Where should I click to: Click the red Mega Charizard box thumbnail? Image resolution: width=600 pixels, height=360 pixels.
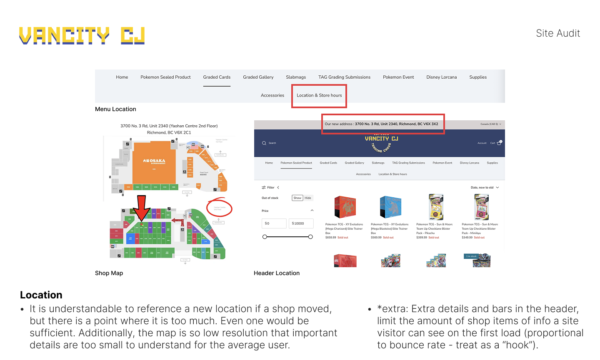click(345, 207)
